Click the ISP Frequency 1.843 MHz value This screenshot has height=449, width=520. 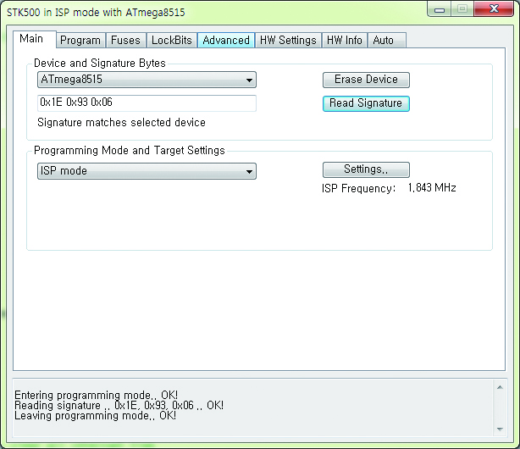[432, 188]
